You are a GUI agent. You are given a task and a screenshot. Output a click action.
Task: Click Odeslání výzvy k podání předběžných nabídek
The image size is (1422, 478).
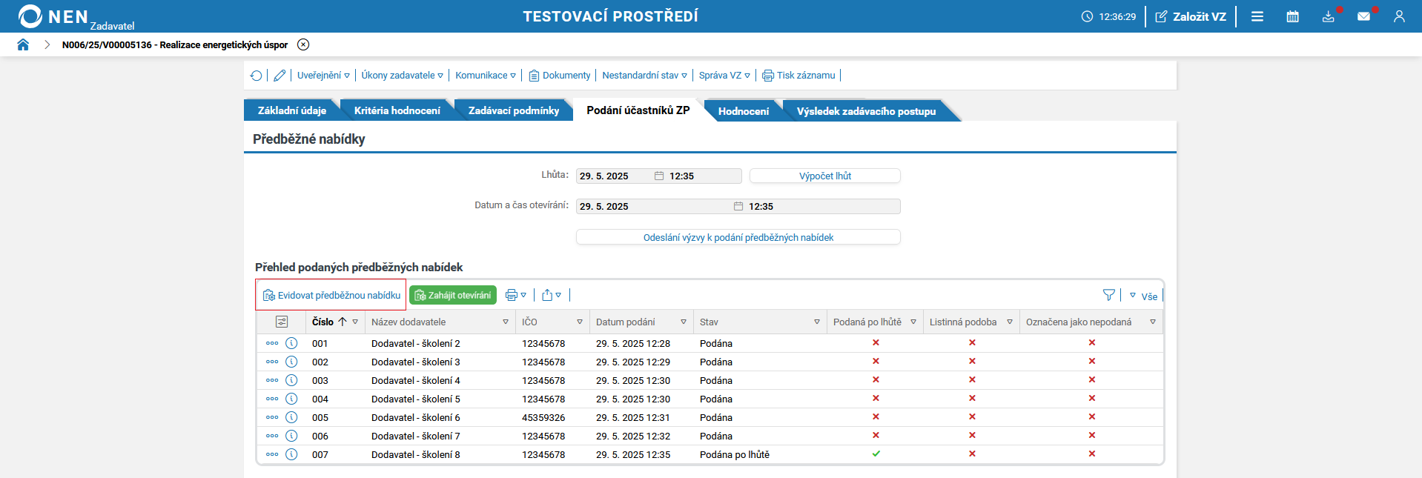point(738,237)
